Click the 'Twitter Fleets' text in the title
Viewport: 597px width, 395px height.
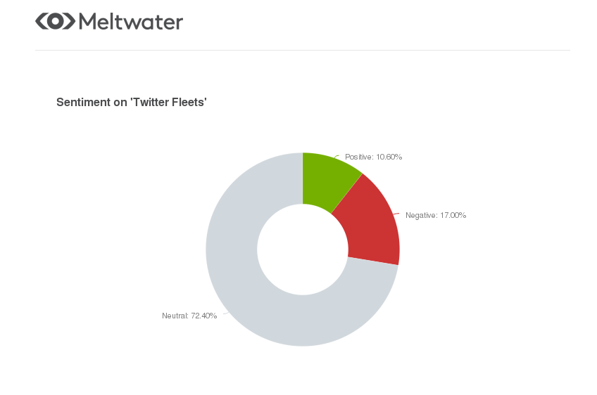(x=169, y=103)
